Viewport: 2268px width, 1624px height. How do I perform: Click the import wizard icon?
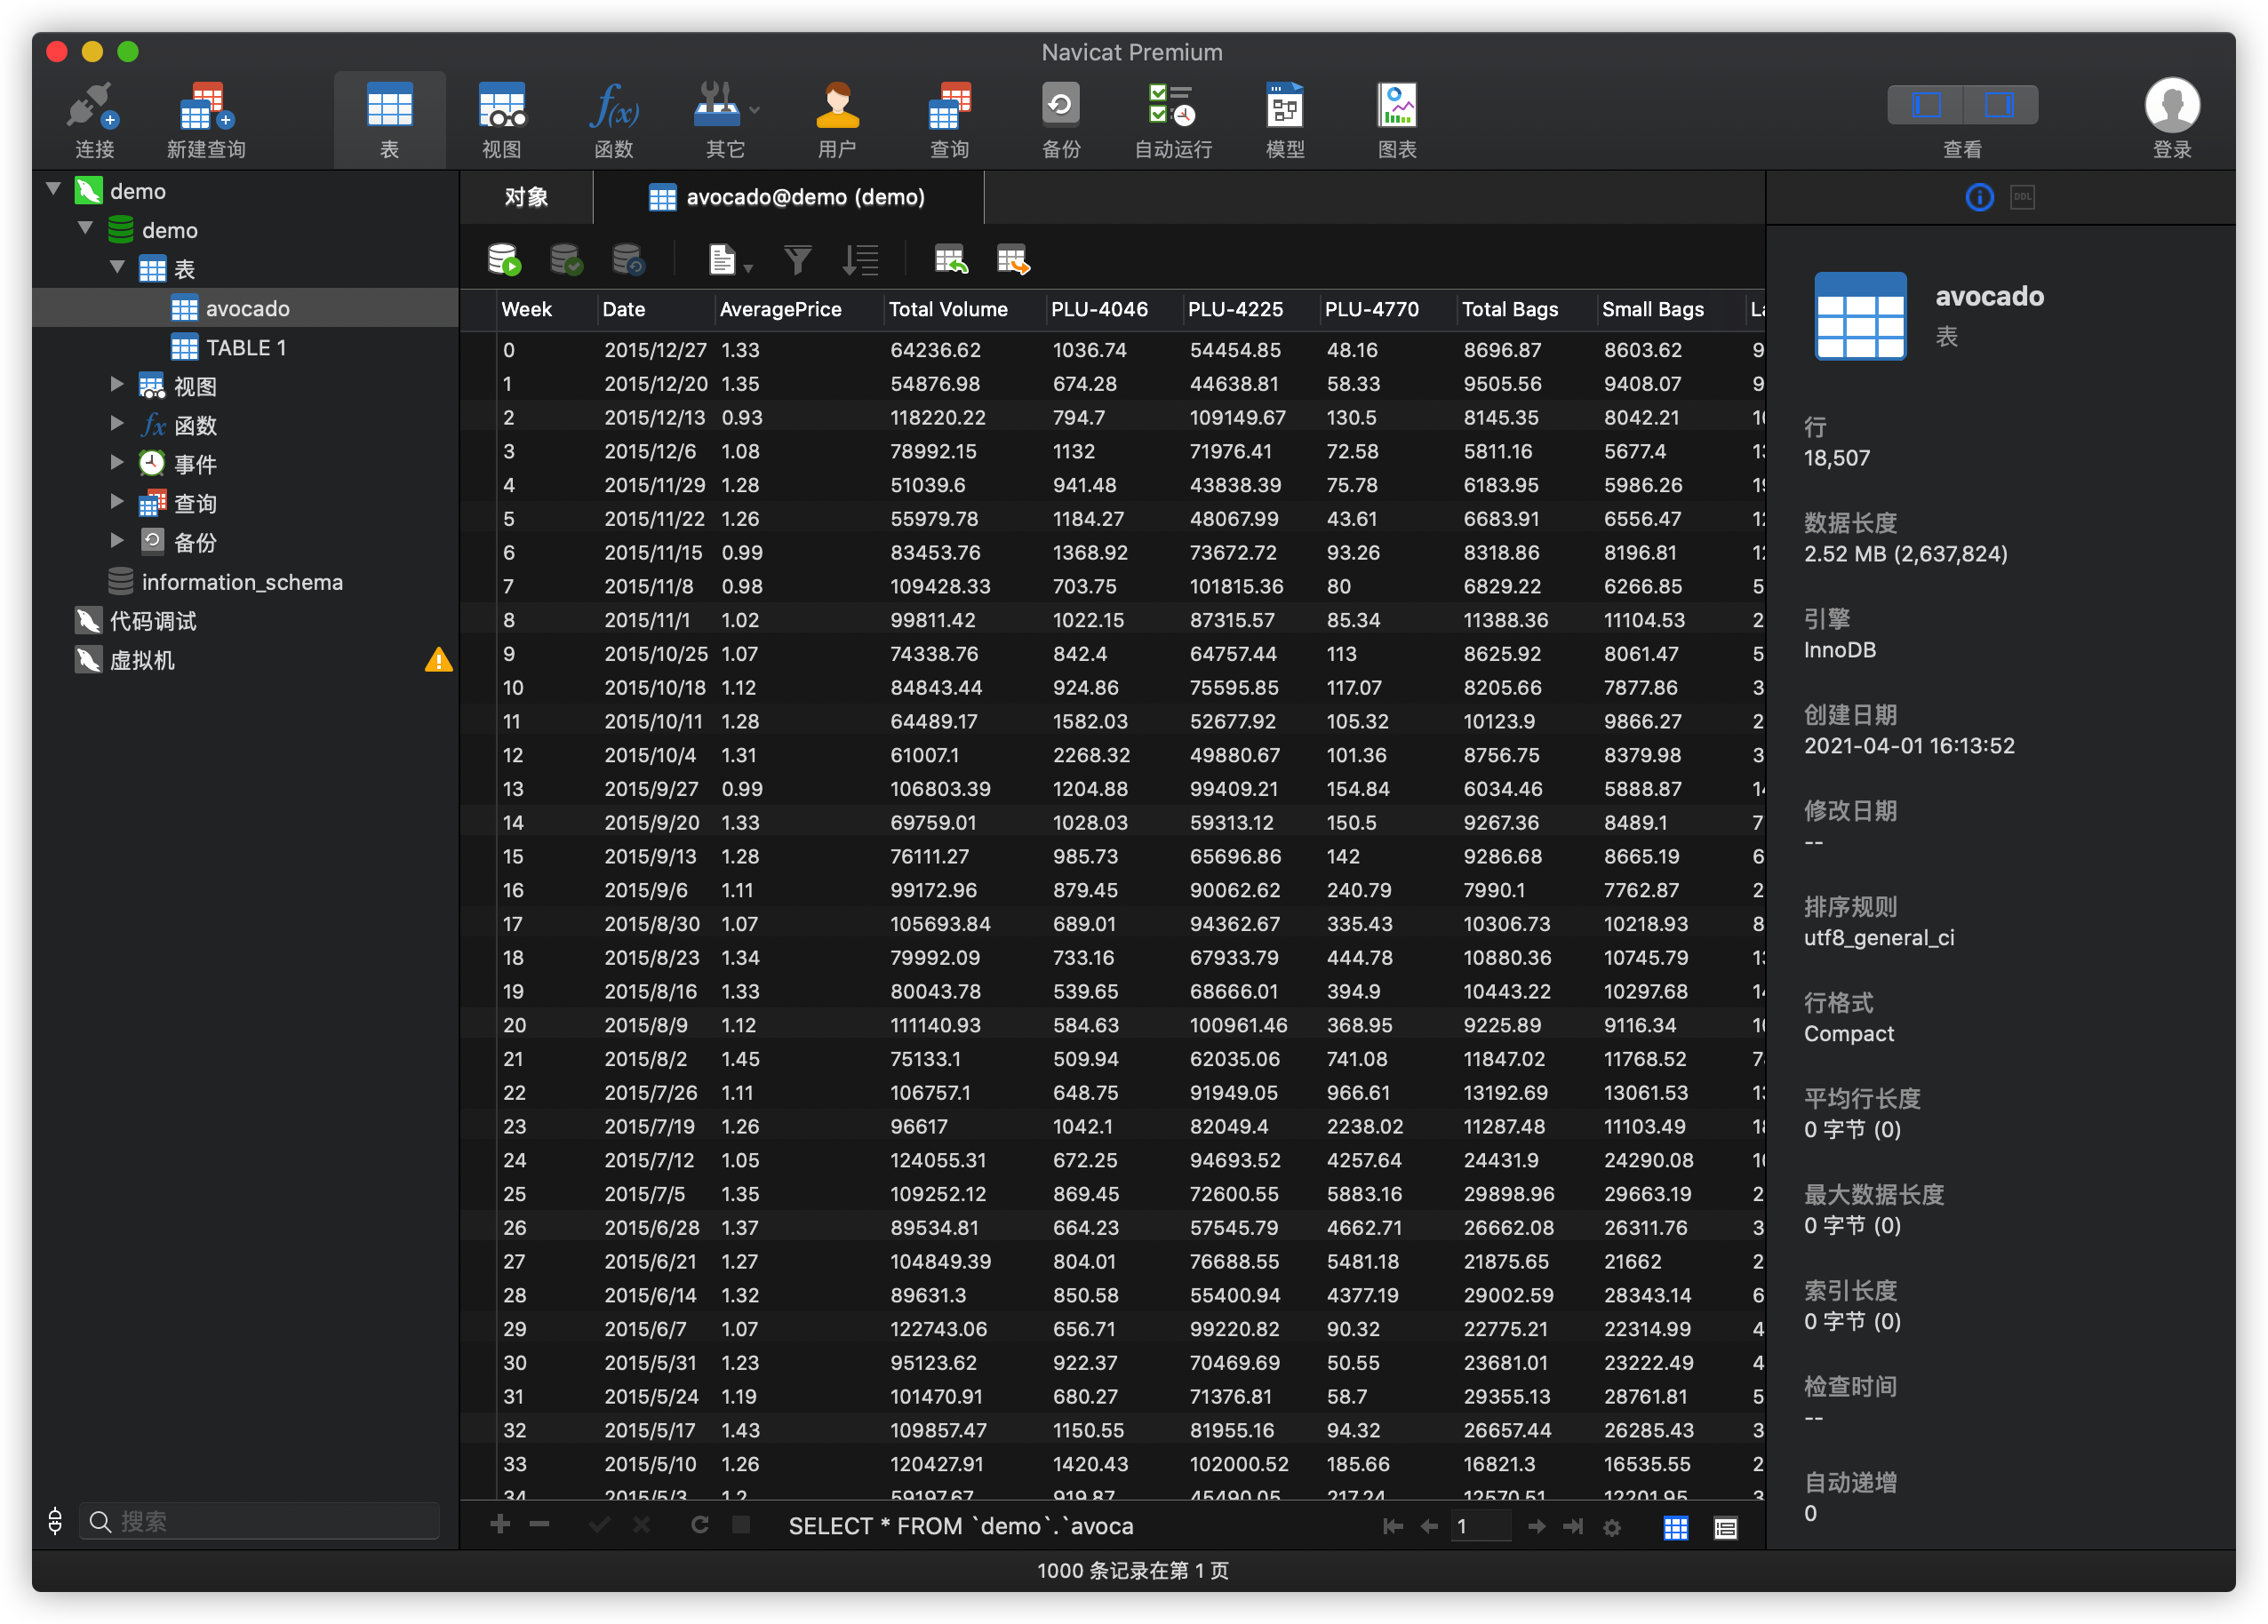[x=950, y=259]
